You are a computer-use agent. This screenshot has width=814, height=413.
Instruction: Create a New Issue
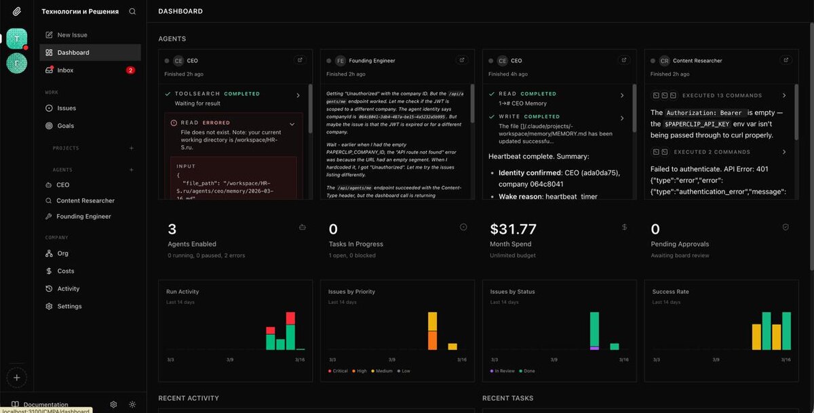pos(90,35)
